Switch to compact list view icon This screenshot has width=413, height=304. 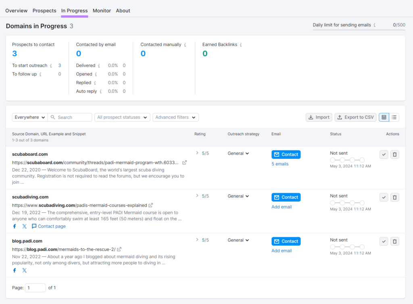(x=394, y=117)
